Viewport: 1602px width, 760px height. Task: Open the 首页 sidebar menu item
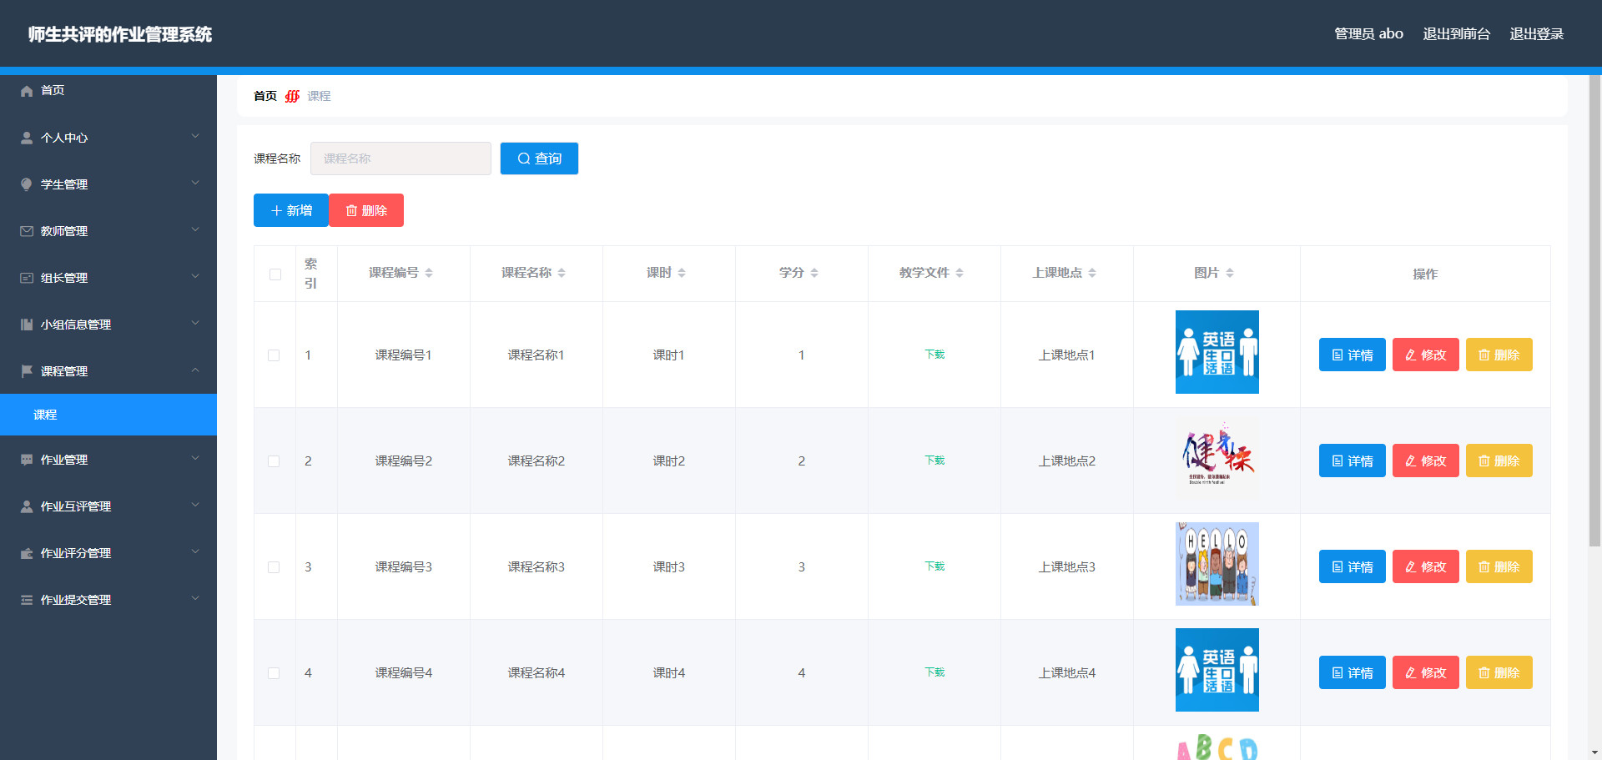click(x=108, y=90)
